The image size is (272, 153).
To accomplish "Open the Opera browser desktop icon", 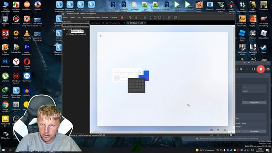I will point(27,64).
